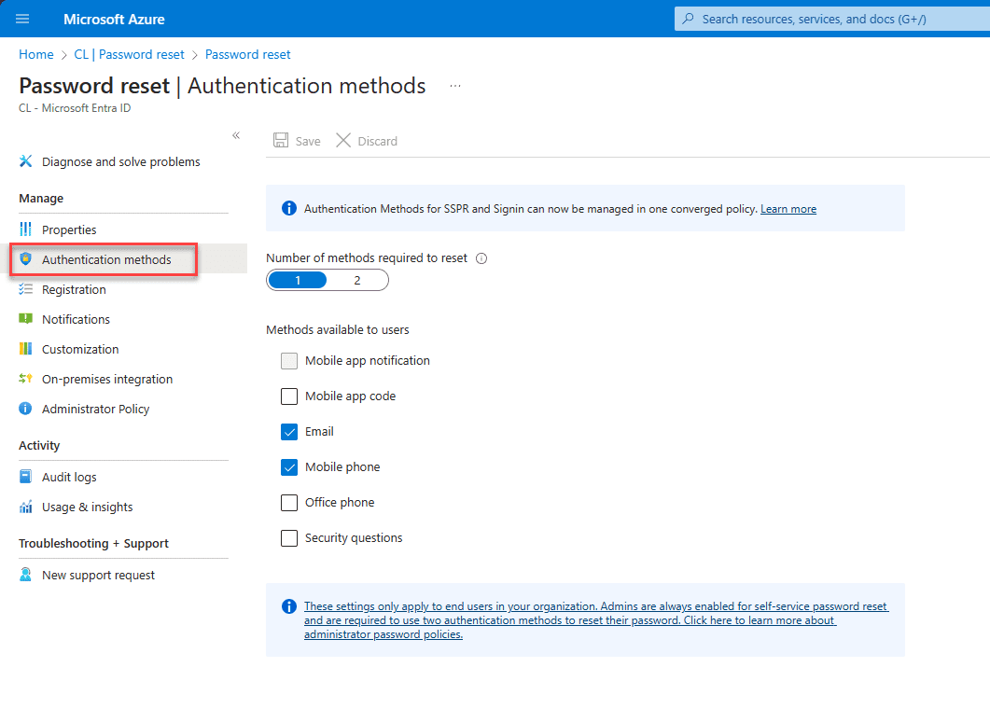Screen dimensions: 990x709
Task: Enable the Security questions checkbox
Action: (x=289, y=538)
